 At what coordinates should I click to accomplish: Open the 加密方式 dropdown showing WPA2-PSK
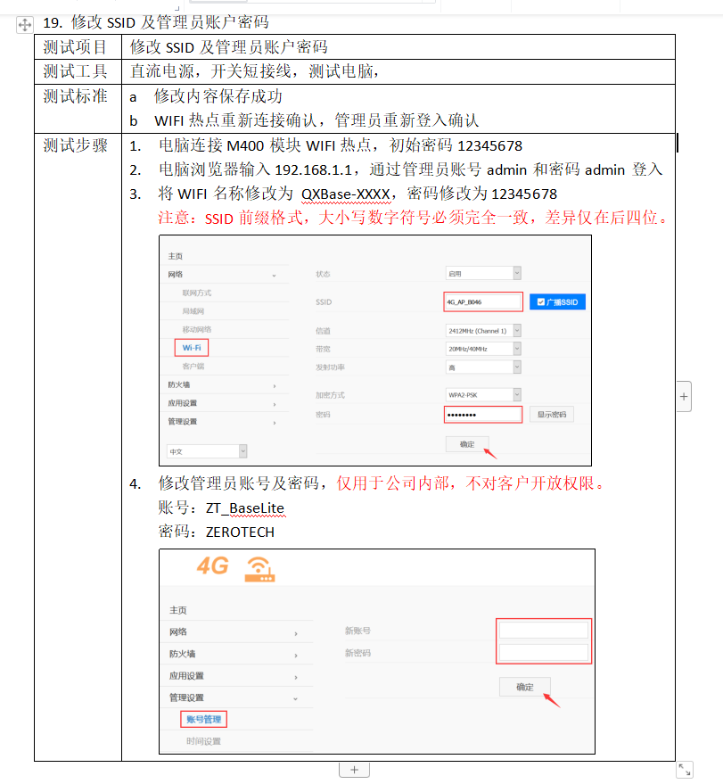483,394
